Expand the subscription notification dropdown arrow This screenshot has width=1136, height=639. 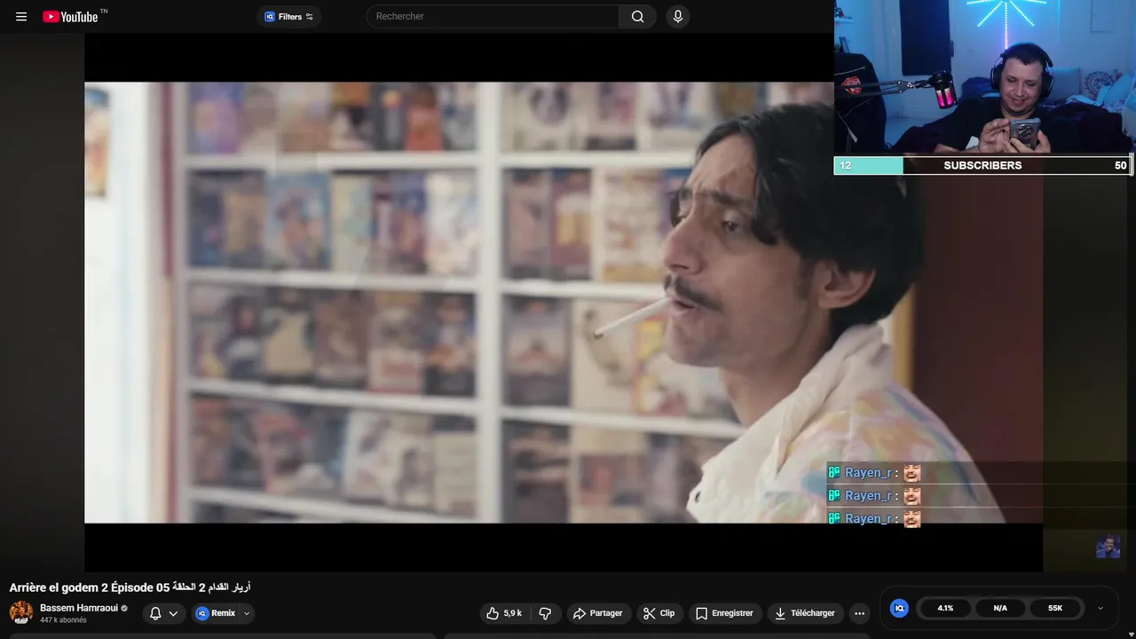pos(173,613)
